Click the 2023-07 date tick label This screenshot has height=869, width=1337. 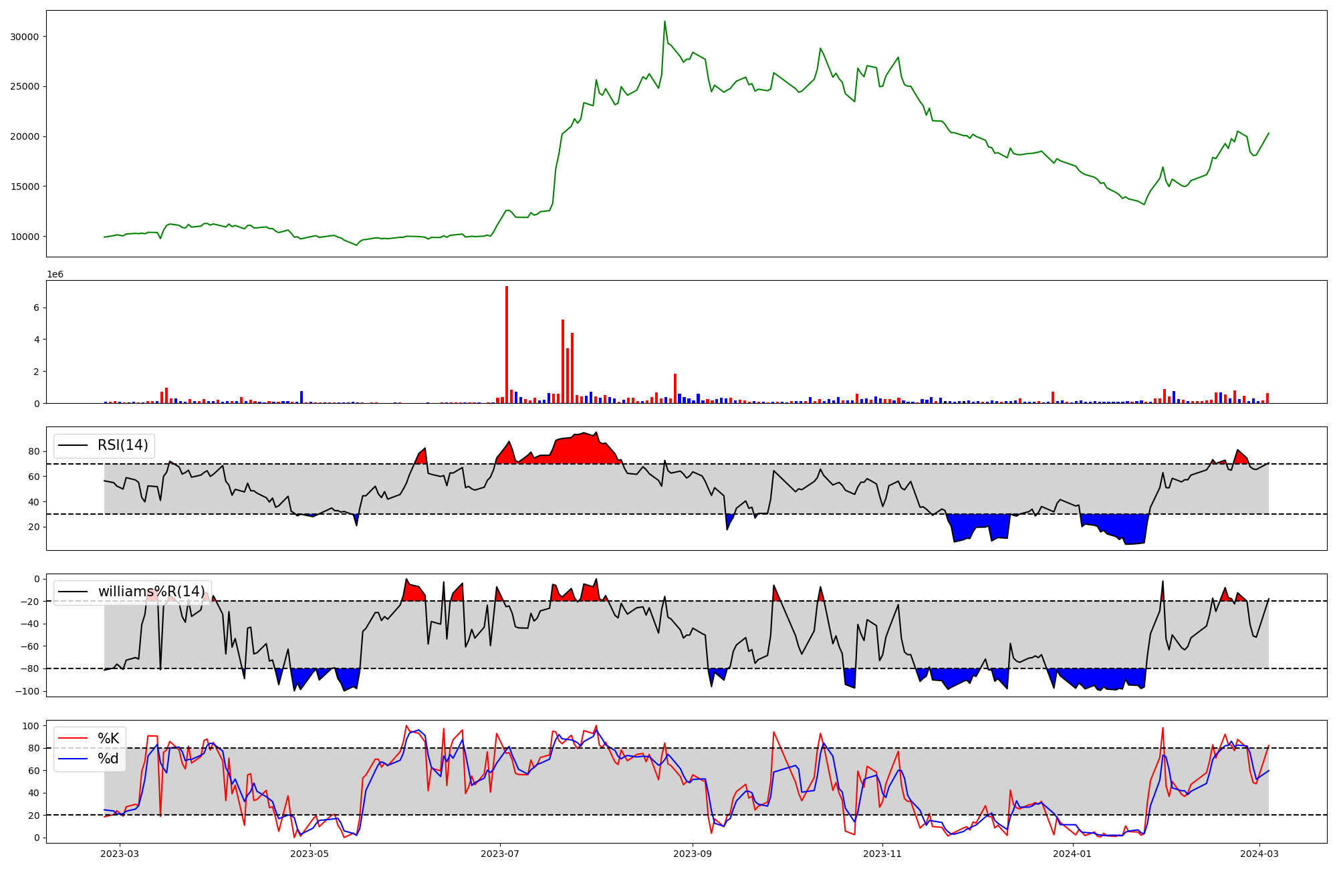coord(500,854)
